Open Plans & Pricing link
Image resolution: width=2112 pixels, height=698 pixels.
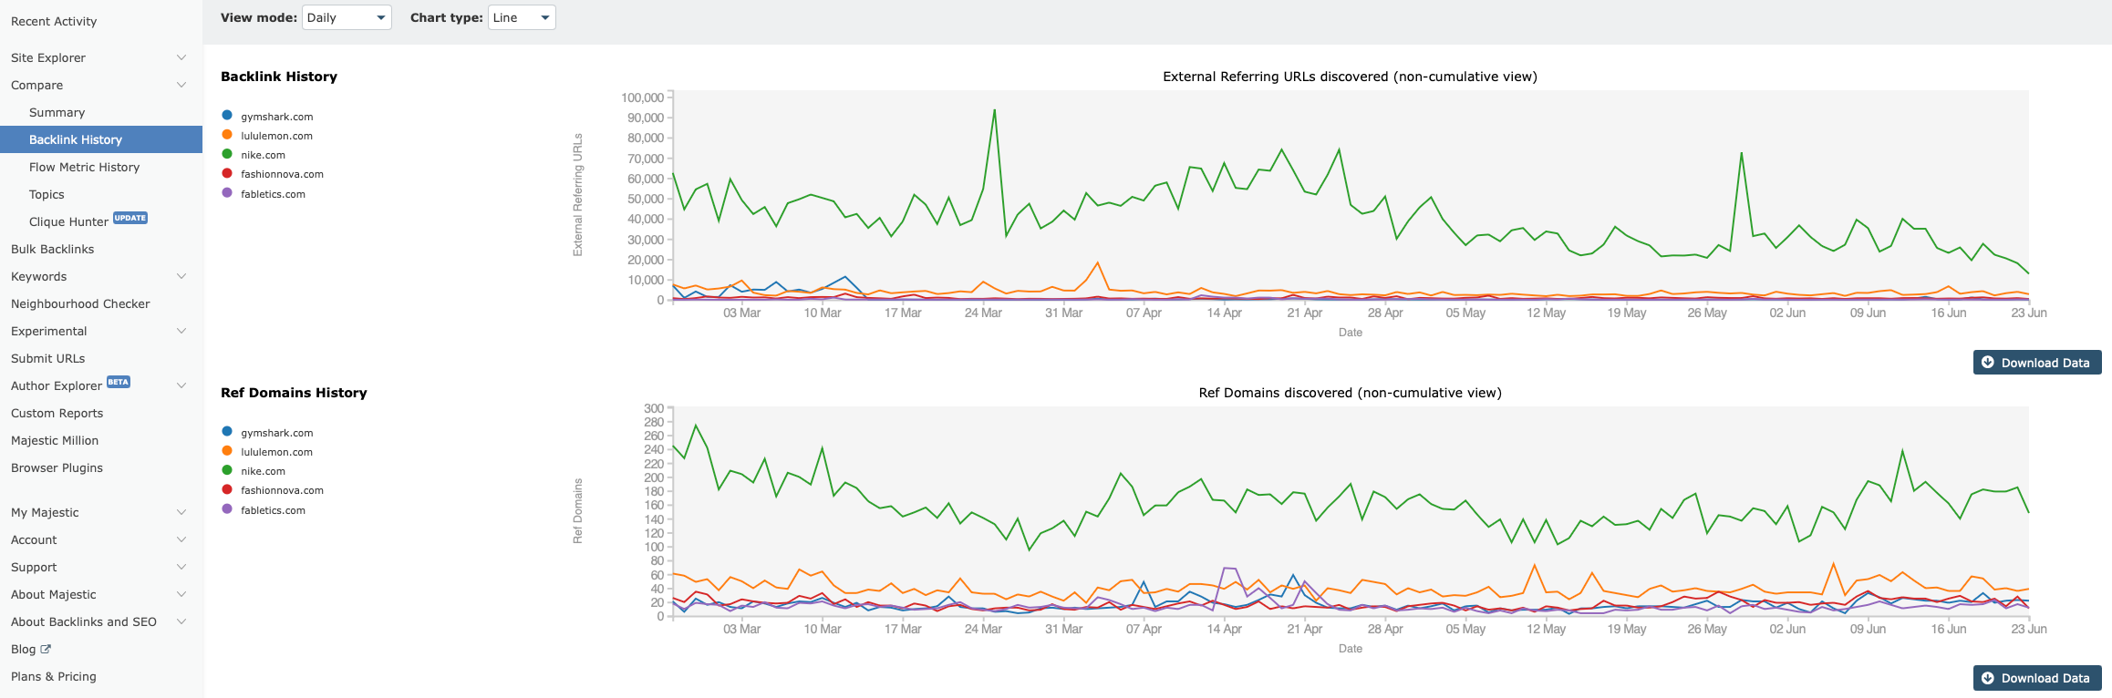(x=53, y=676)
